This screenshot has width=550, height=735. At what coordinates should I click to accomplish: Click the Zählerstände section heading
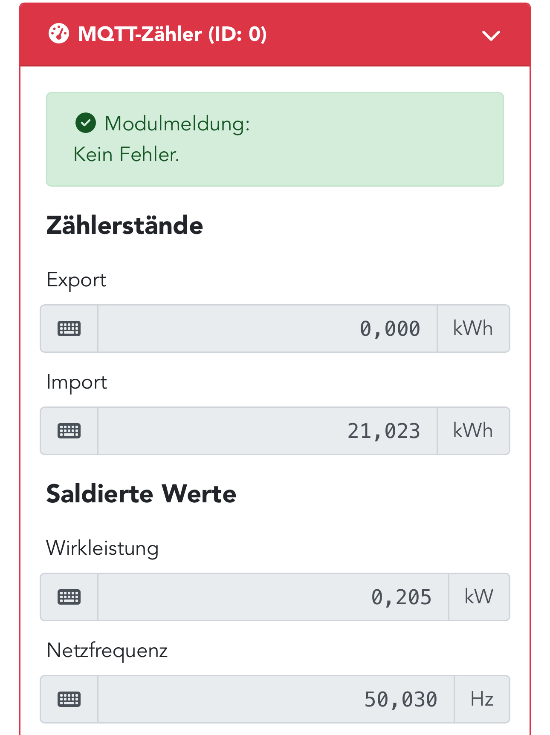[x=124, y=225]
